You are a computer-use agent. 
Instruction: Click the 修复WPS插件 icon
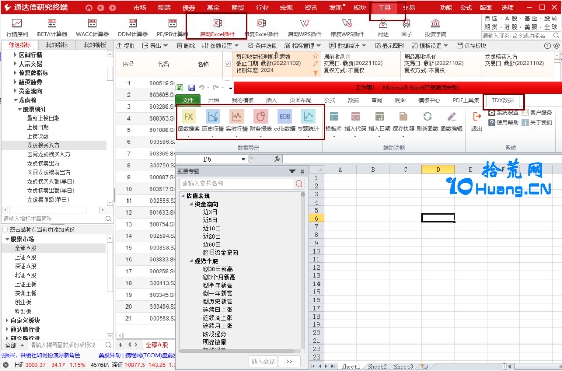[347, 23]
